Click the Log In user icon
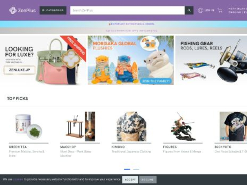 [200, 10]
